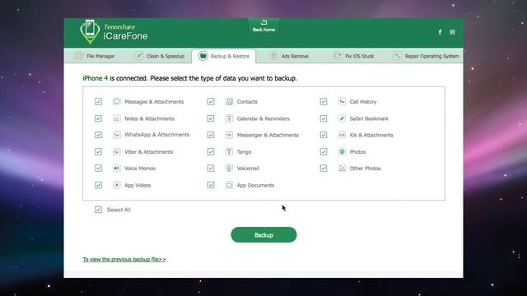Click the Viber & Attachments icon
This screenshot has width=527, height=296.
click(117, 151)
